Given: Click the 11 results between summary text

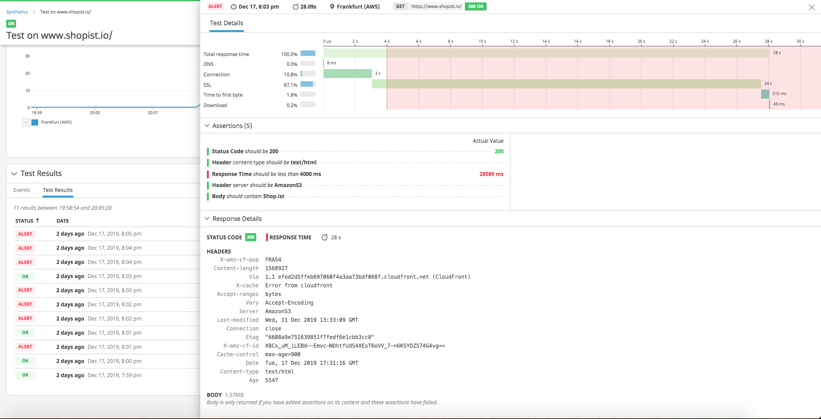Looking at the screenshot, I should 63,208.
